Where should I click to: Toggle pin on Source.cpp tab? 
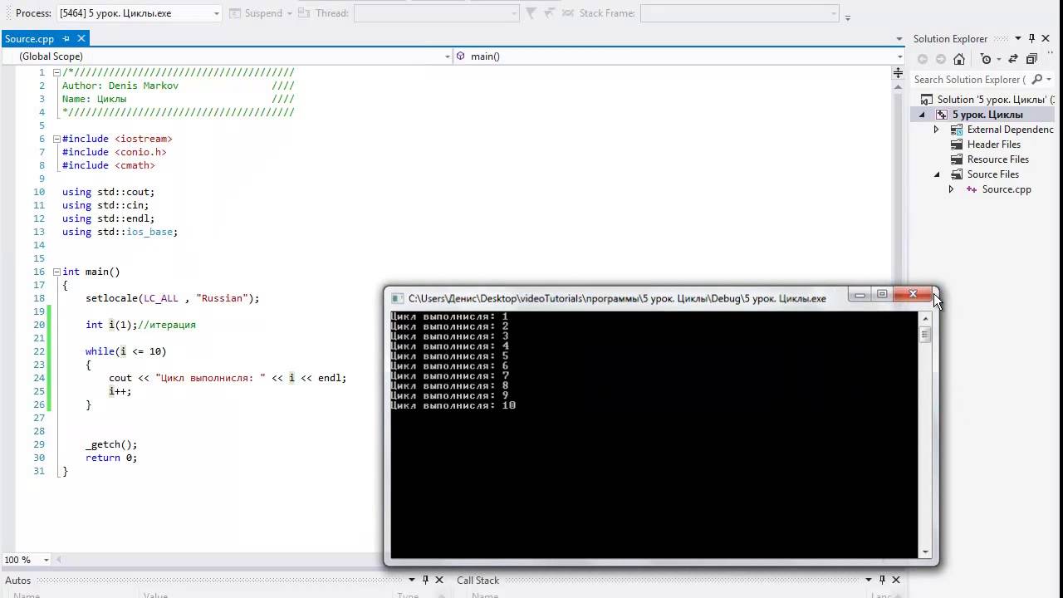[x=66, y=39]
